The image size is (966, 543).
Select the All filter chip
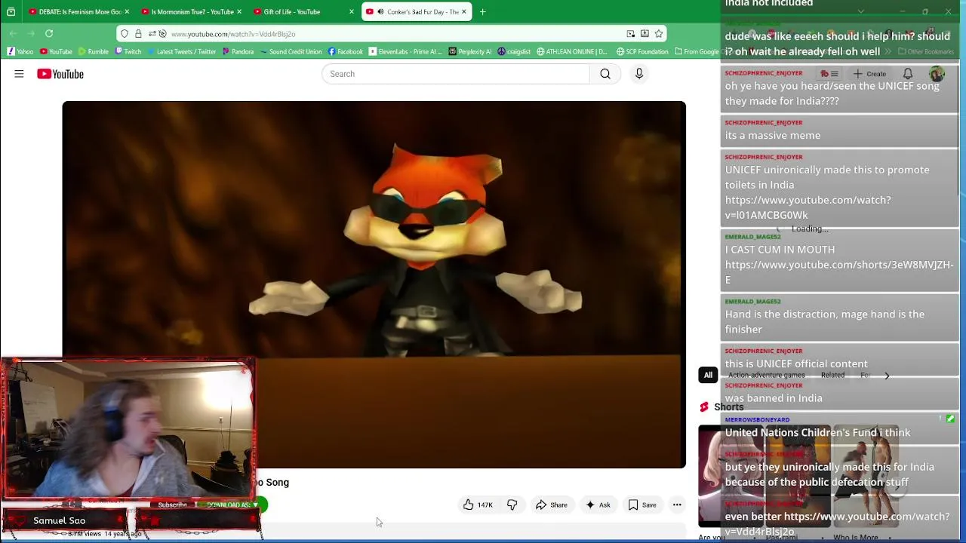coord(708,375)
